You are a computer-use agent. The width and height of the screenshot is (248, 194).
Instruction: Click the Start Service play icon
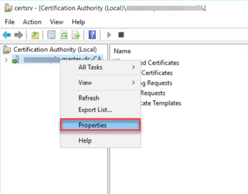coord(109,35)
